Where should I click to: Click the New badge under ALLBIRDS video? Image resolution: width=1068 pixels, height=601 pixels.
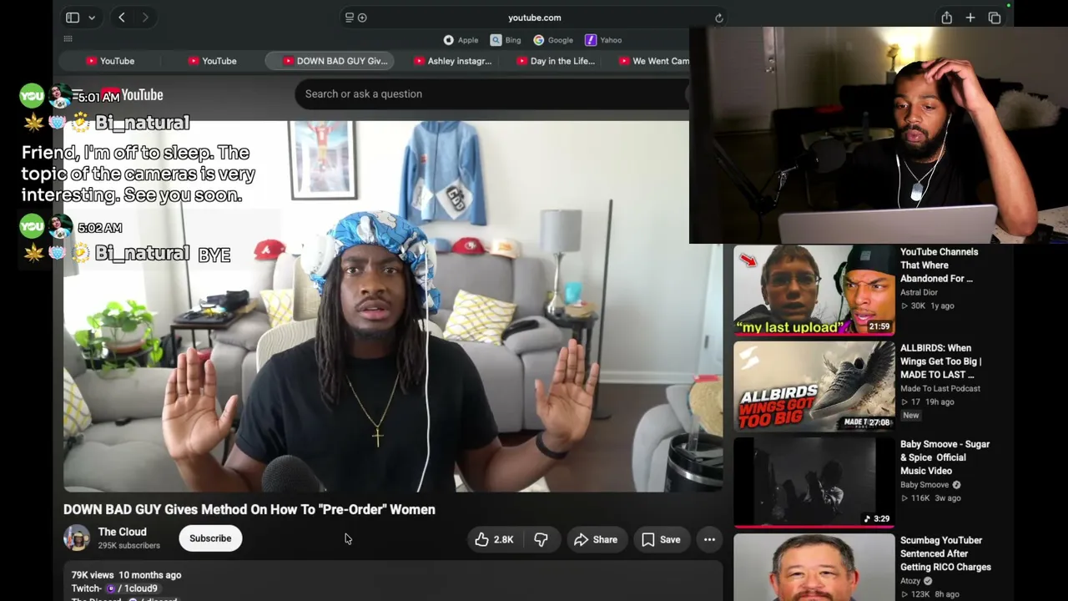click(910, 415)
